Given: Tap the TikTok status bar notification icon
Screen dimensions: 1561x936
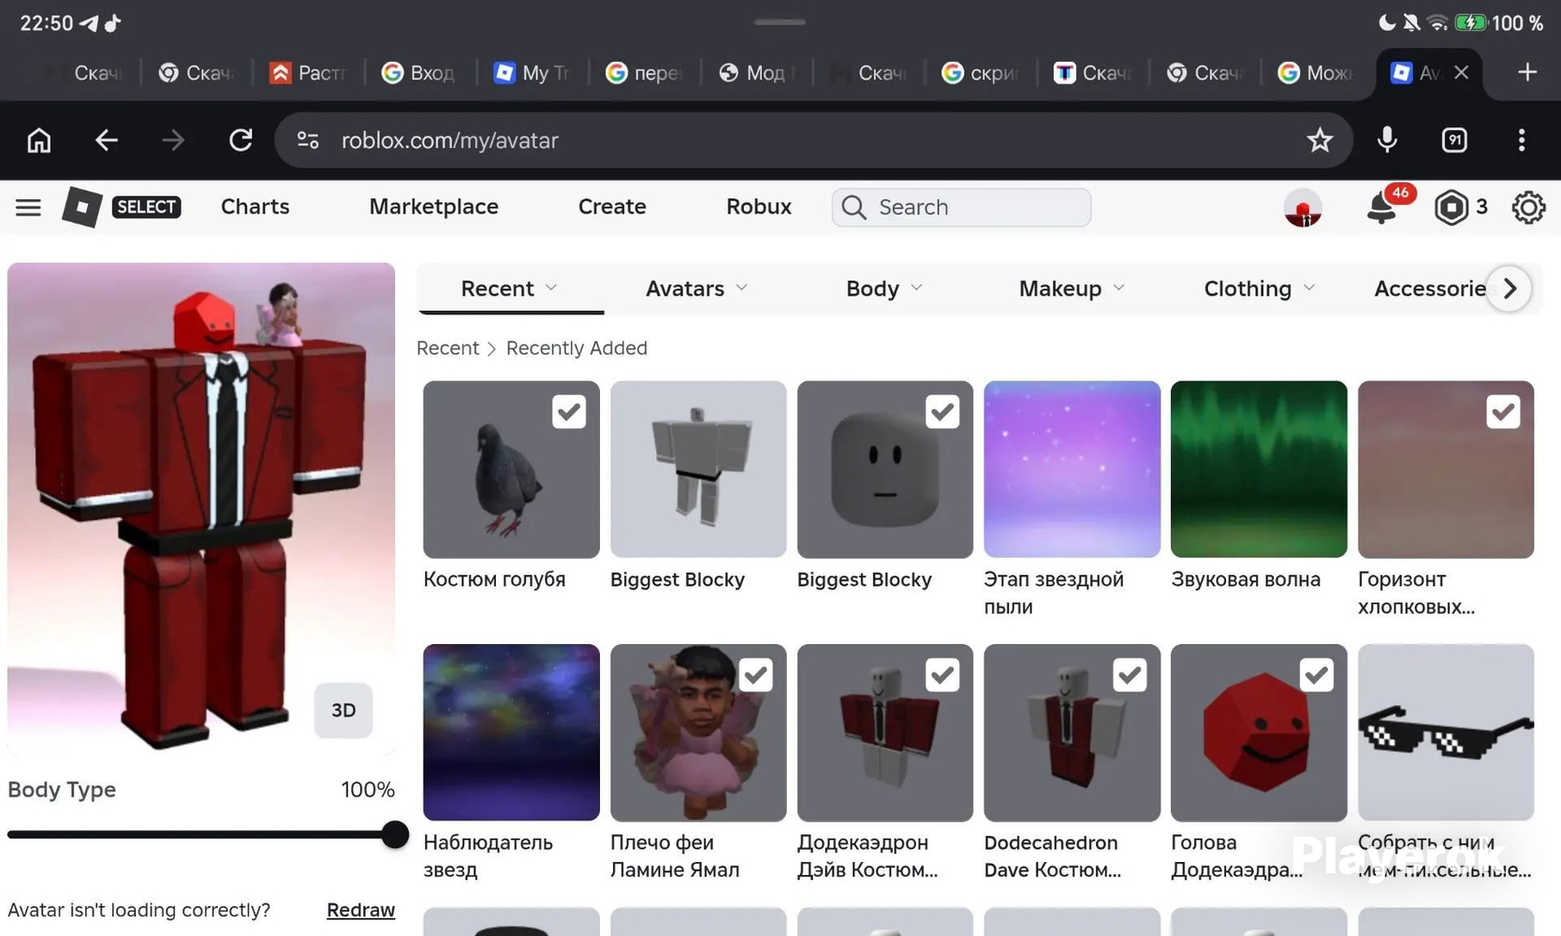Looking at the screenshot, I should [112, 22].
